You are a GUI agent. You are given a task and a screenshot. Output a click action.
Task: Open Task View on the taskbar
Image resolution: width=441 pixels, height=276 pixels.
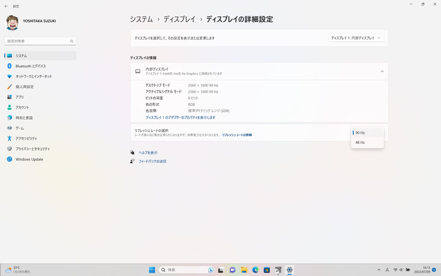click(221, 270)
